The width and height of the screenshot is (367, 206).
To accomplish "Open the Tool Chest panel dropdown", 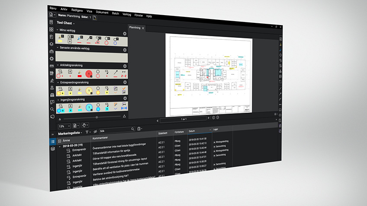I will (74, 23).
